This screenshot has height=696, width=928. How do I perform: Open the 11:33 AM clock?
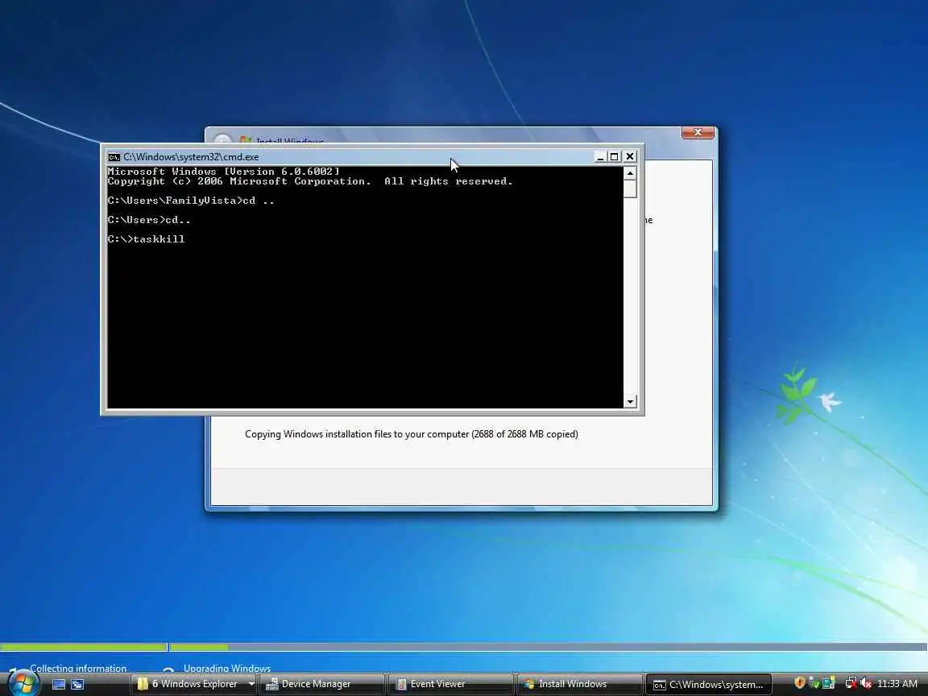[897, 684]
